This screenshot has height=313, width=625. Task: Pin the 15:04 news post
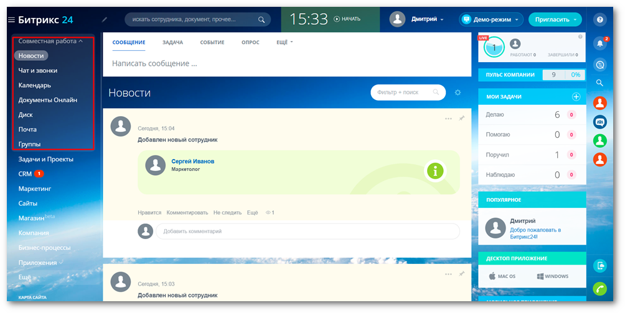pos(461,119)
